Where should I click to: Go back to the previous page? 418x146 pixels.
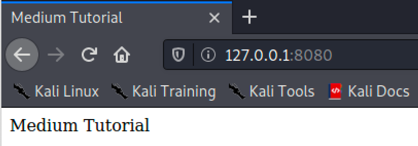[x=22, y=55]
